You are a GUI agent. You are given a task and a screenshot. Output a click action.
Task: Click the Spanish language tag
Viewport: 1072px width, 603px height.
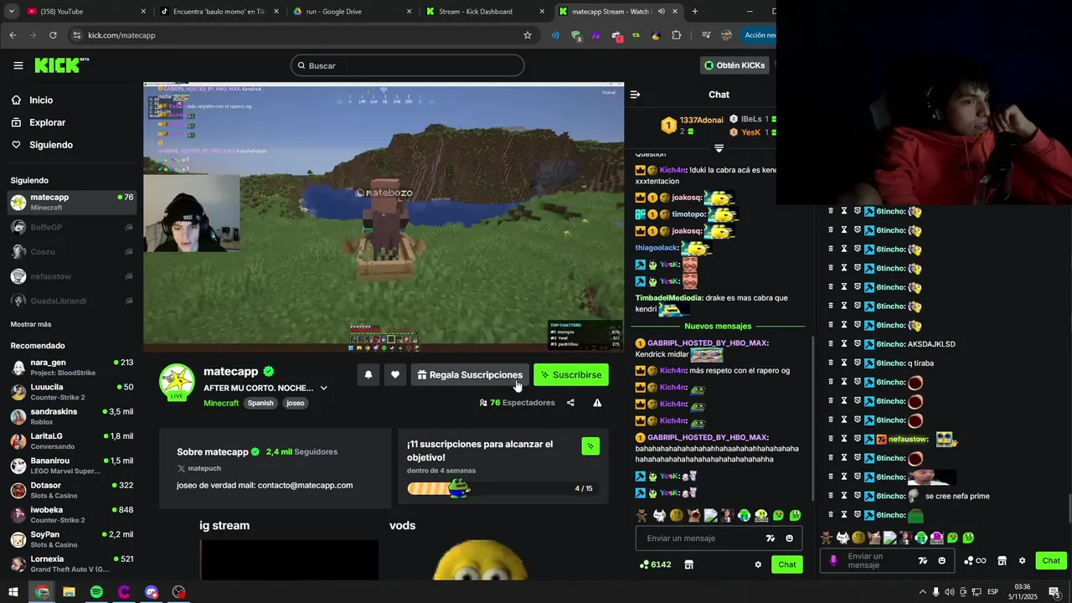tap(260, 403)
